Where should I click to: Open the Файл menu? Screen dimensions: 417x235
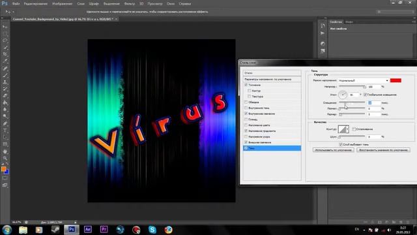click(16, 4)
